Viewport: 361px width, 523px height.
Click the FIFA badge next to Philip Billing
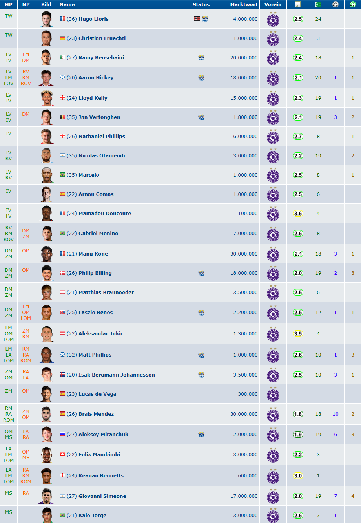point(201,273)
